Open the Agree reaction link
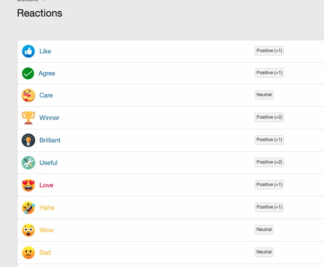 47,73
